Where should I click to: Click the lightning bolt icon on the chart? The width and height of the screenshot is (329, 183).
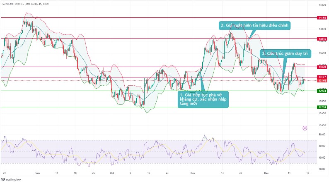pyautogui.click(x=305, y=128)
